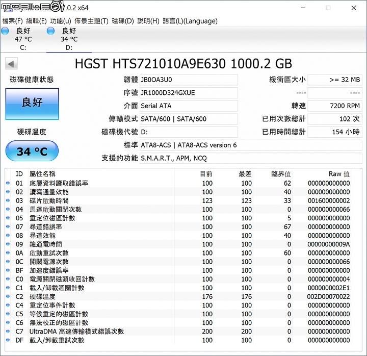Viewport: 367px width, 356px height.
Task: Click the ID column header
Action: [19, 174]
